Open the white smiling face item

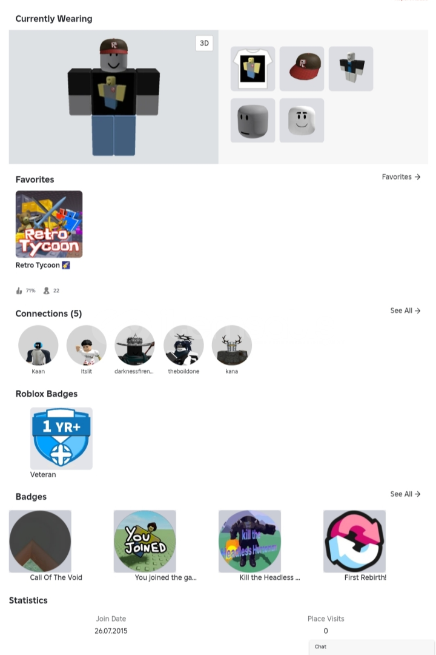pyautogui.click(x=302, y=120)
